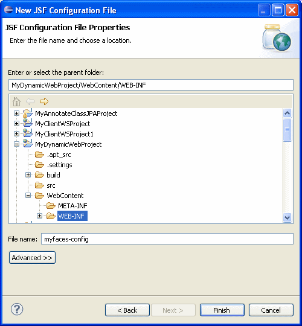
Task: Collapse the MyDynamicWebProject node
Action: pyautogui.click(x=16, y=144)
